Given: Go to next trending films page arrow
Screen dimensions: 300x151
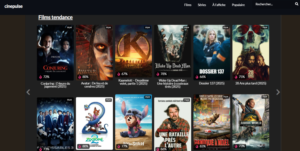Looking at the screenshot, I should (x=278, y=92).
